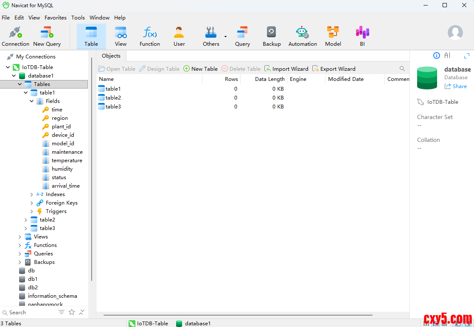Switch to the Objects tab

(x=111, y=56)
